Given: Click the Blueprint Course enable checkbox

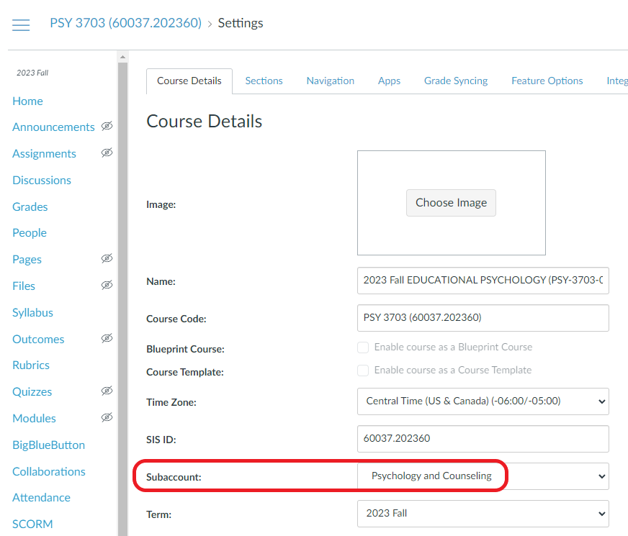Looking at the screenshot, I should 363,347.
